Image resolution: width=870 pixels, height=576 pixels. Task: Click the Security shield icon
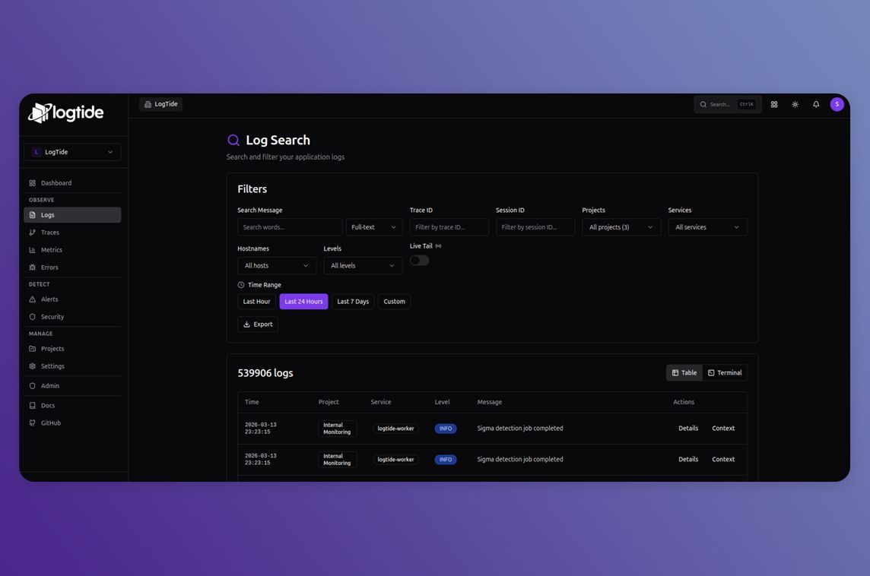point(32,317)
